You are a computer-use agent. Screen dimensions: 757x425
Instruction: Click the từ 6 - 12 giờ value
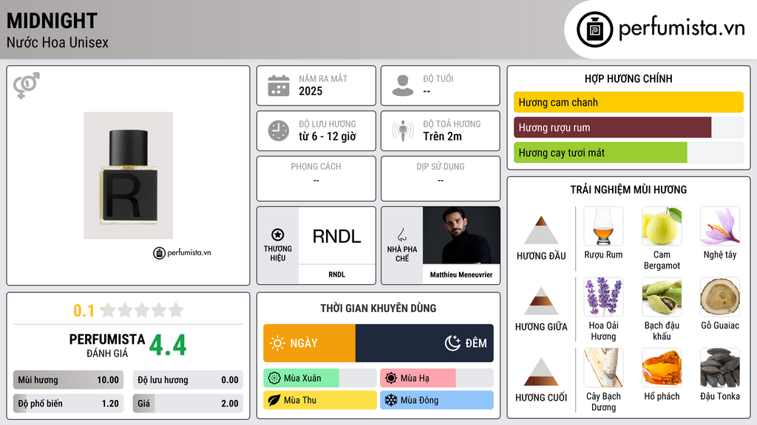(327, 137)
